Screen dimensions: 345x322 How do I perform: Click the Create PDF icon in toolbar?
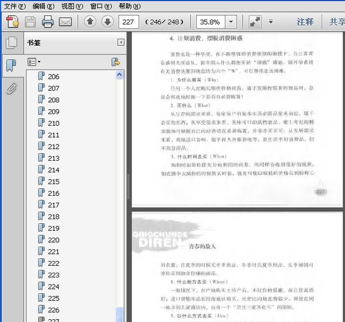(13, 22)
